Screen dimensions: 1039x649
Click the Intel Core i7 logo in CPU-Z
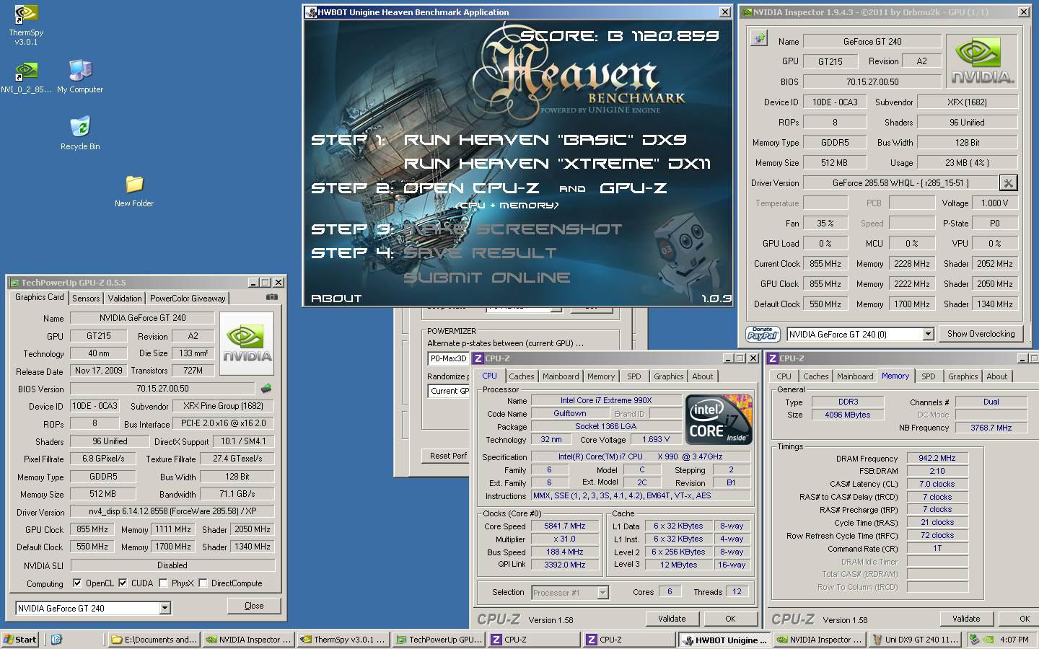coord(718,420)
